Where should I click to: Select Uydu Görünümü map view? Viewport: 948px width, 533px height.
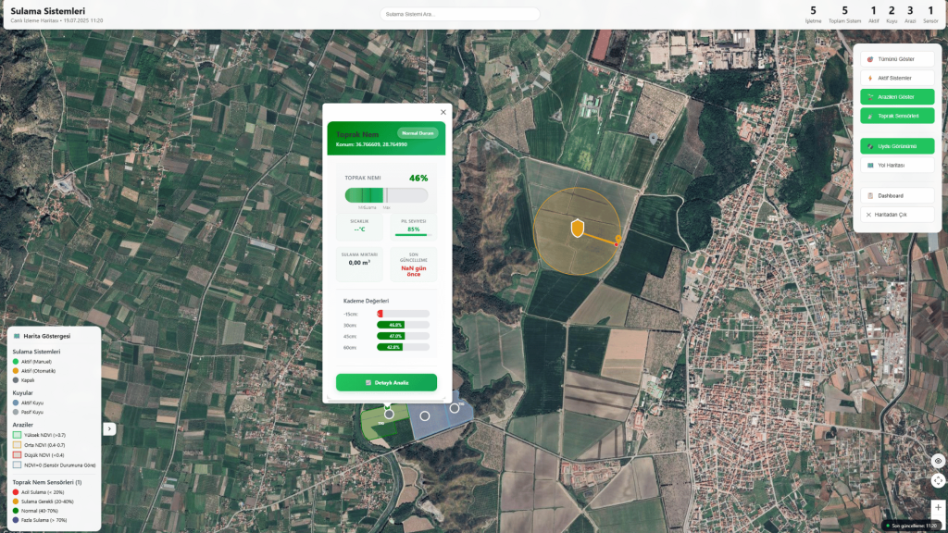coord(896,146)
